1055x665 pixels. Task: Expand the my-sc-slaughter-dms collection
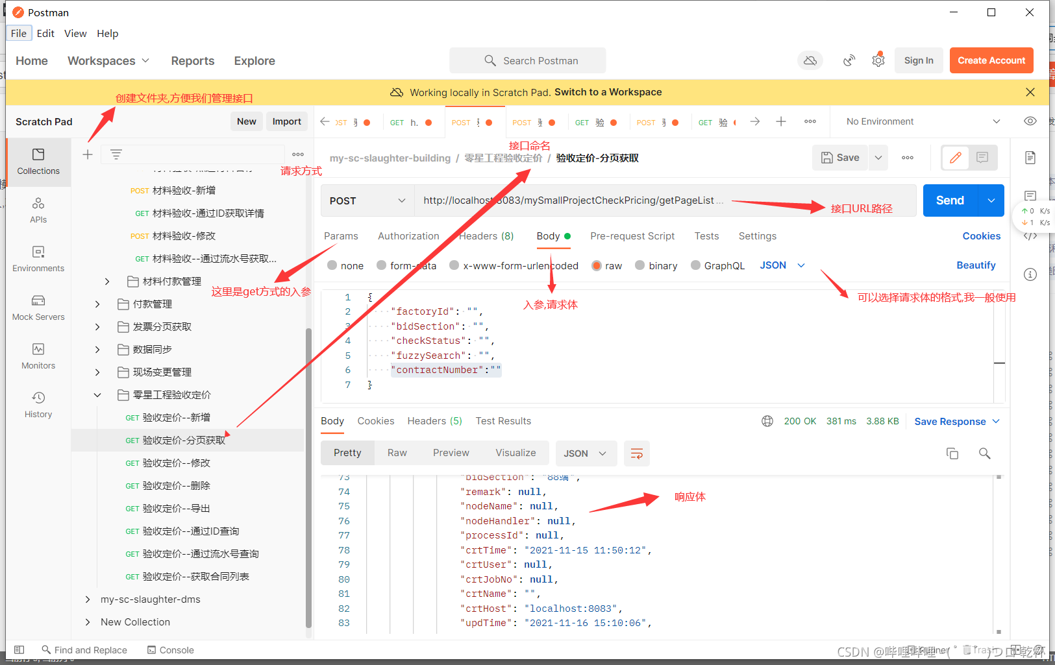pyautogui.click(x=88, y=599)
